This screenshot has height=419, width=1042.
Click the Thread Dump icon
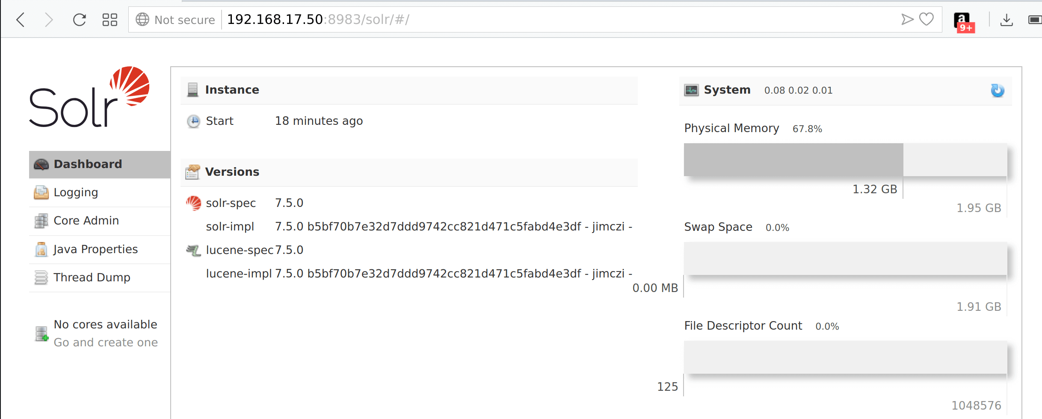tap(41, 277)
